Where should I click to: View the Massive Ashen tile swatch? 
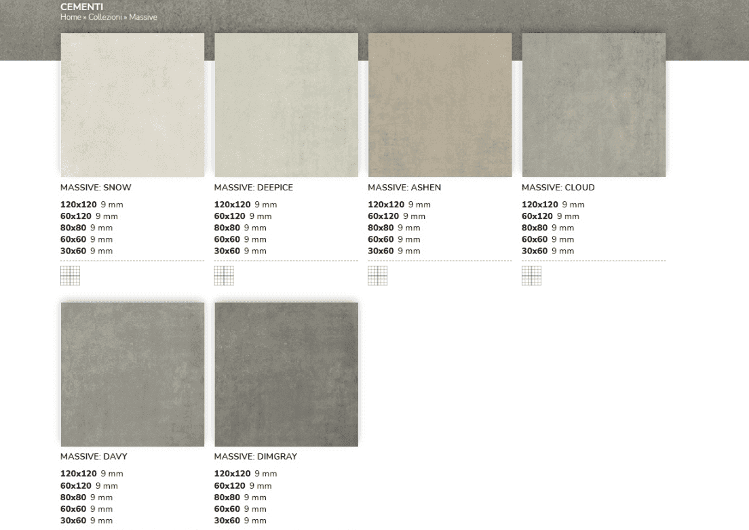coord(440,105)
